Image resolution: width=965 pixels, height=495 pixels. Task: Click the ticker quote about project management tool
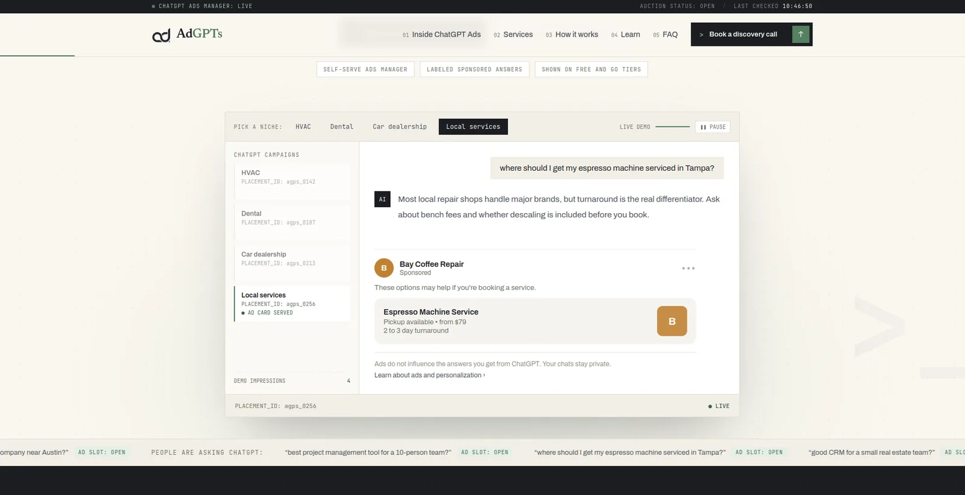(x=368, y=452)
